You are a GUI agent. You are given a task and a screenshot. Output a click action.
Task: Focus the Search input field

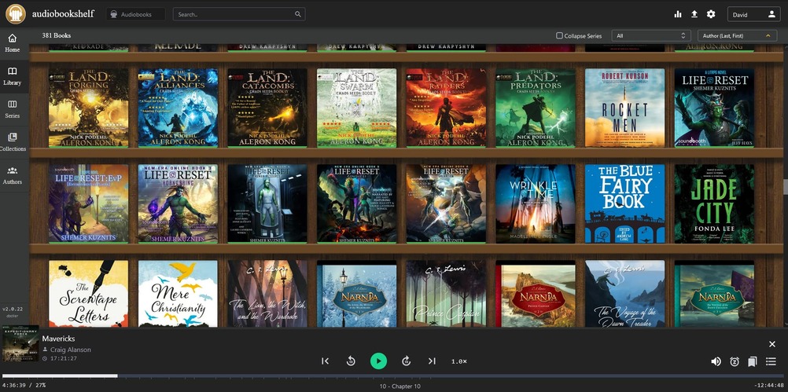pos(239,14)
